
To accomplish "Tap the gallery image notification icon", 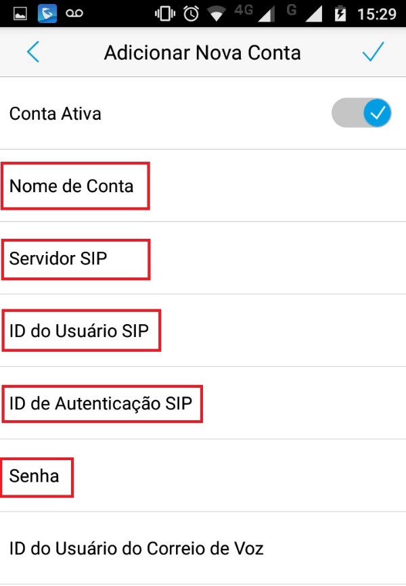I will 20,14.
